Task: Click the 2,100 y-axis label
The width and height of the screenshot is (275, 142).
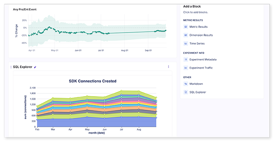Action: pyautogui.click(x=33, y=88)
